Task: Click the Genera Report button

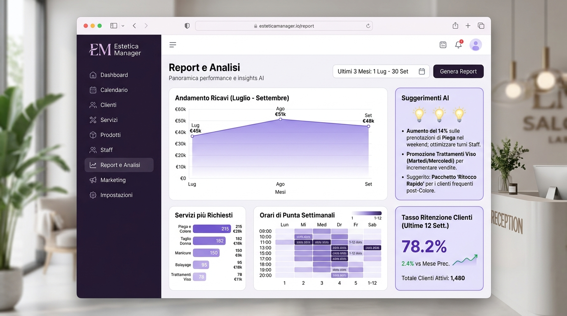Action: 458,72
